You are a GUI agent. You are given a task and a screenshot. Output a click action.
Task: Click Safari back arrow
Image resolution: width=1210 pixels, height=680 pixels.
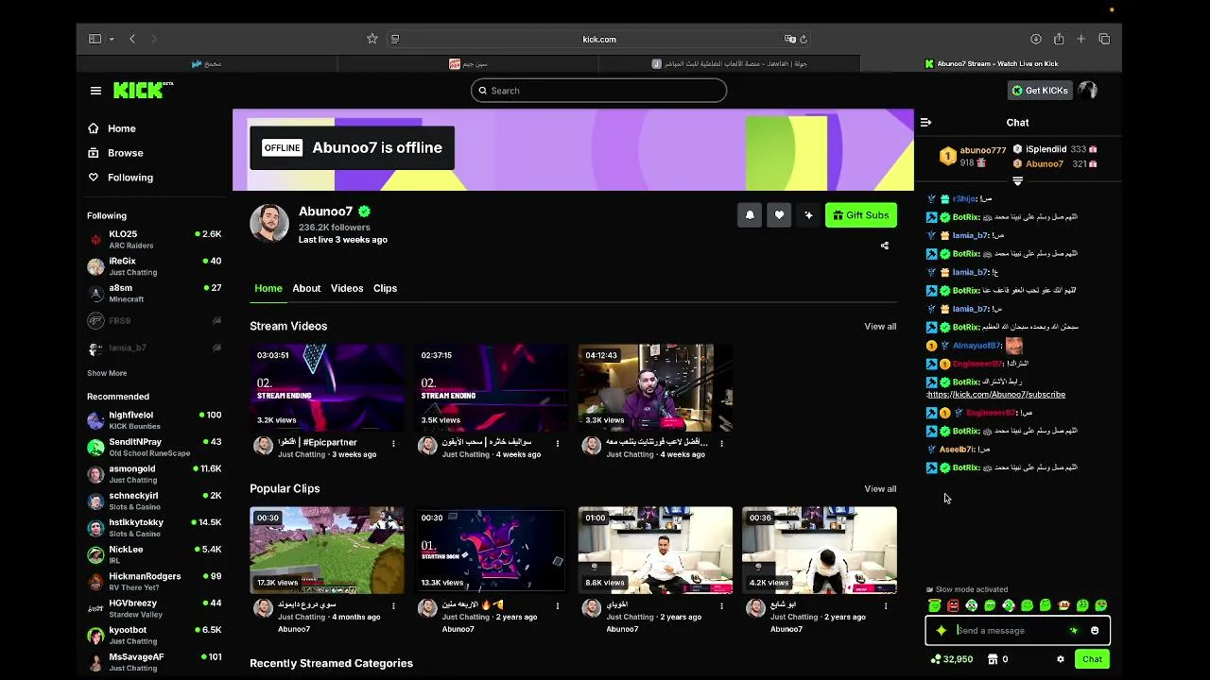click(x=132, y=39)
